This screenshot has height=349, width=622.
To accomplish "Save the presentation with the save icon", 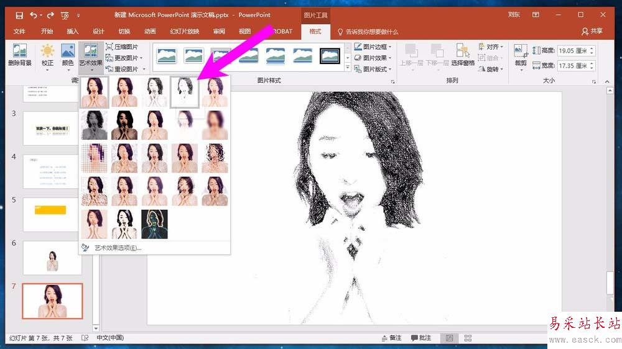I will tap(19, 16).
